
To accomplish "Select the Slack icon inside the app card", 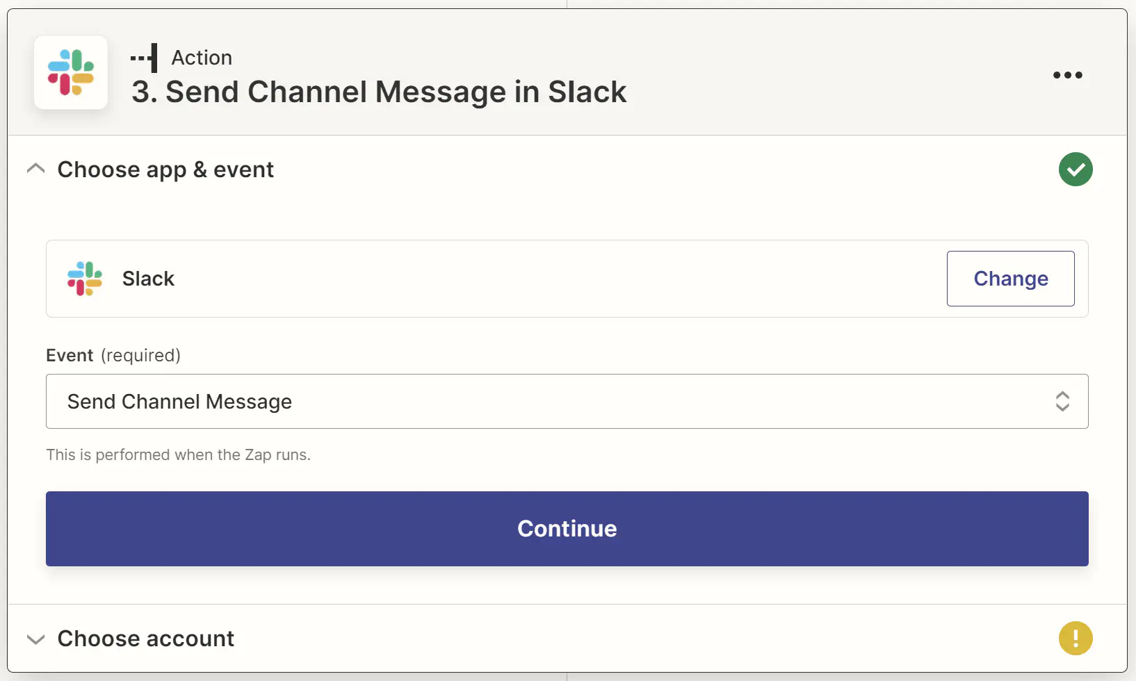I will pyautogui.click(x=84, y=278).
